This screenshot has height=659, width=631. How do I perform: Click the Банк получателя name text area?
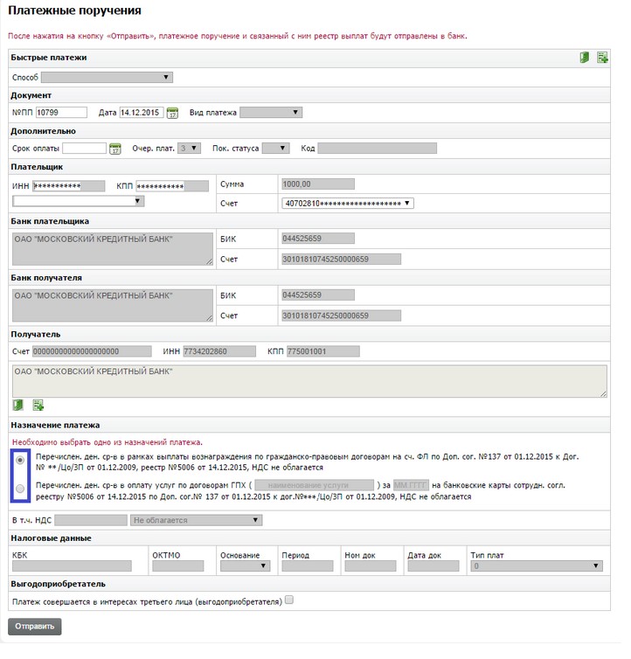pyautogui.click(x=112, y=306)
